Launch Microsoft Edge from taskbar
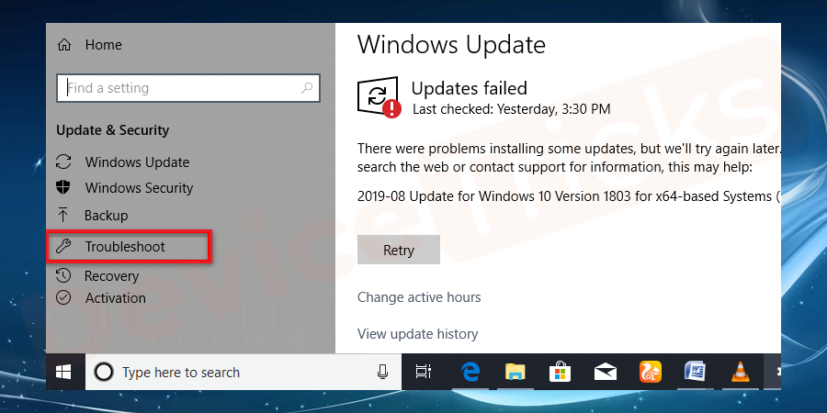The image size is (827, 413). [471, 372]
